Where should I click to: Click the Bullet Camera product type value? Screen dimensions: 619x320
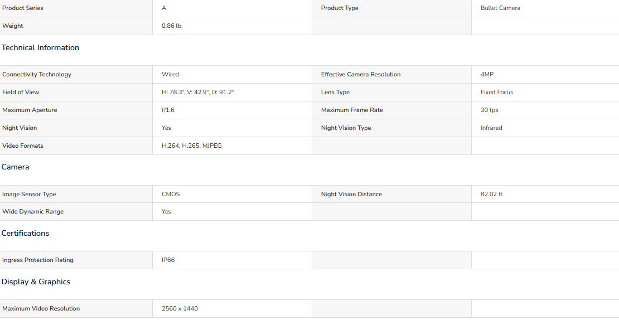pyautogui.click(x=500, y=8)
